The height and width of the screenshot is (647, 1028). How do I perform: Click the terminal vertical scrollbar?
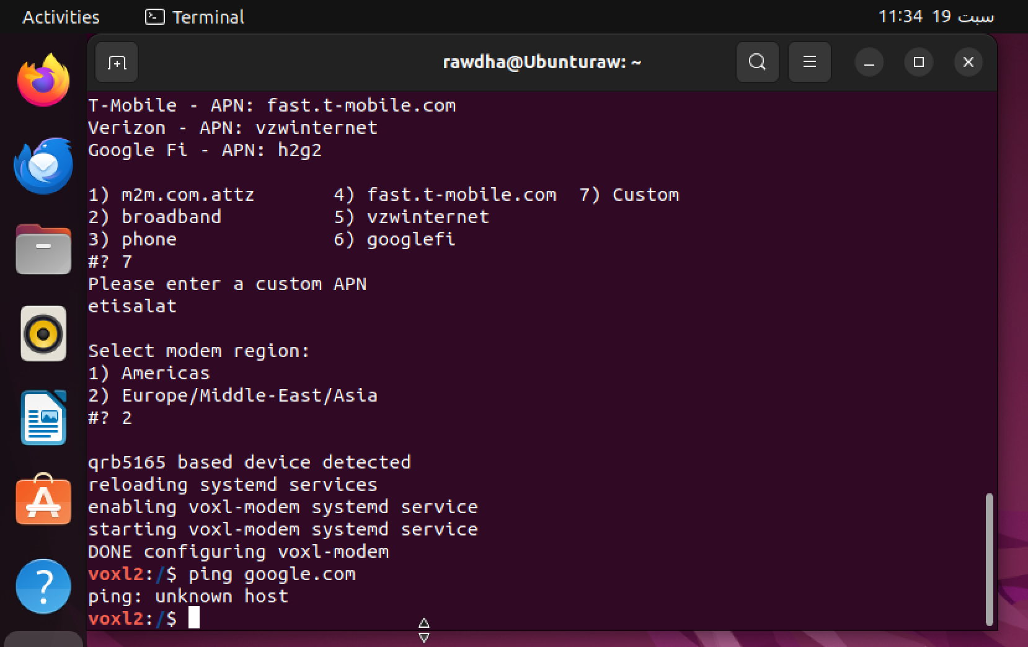(x=989, y=559)
